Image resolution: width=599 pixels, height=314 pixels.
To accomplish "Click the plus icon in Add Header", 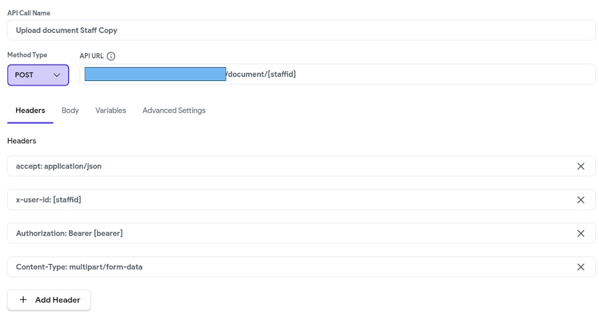I will [23, 300].
